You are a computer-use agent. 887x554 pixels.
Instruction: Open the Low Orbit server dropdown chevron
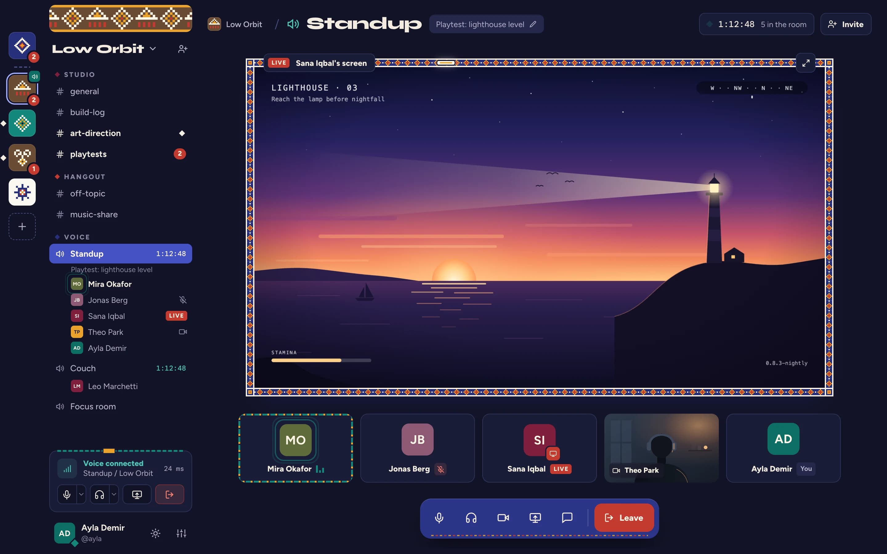[x=153, y=49]
